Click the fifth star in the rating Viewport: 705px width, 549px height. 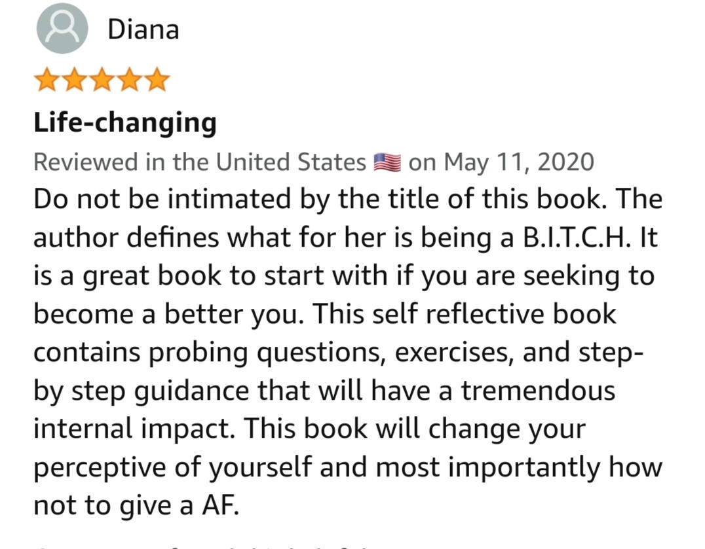[x=157, y=81]
